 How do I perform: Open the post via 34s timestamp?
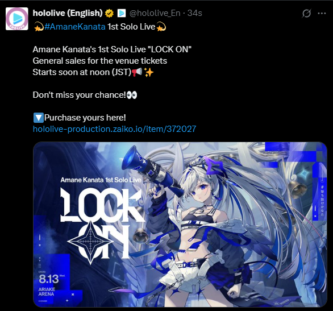pyautogui.click(x=195, y=13)
